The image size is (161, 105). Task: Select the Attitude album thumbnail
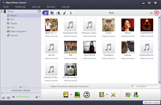[128, 47]
